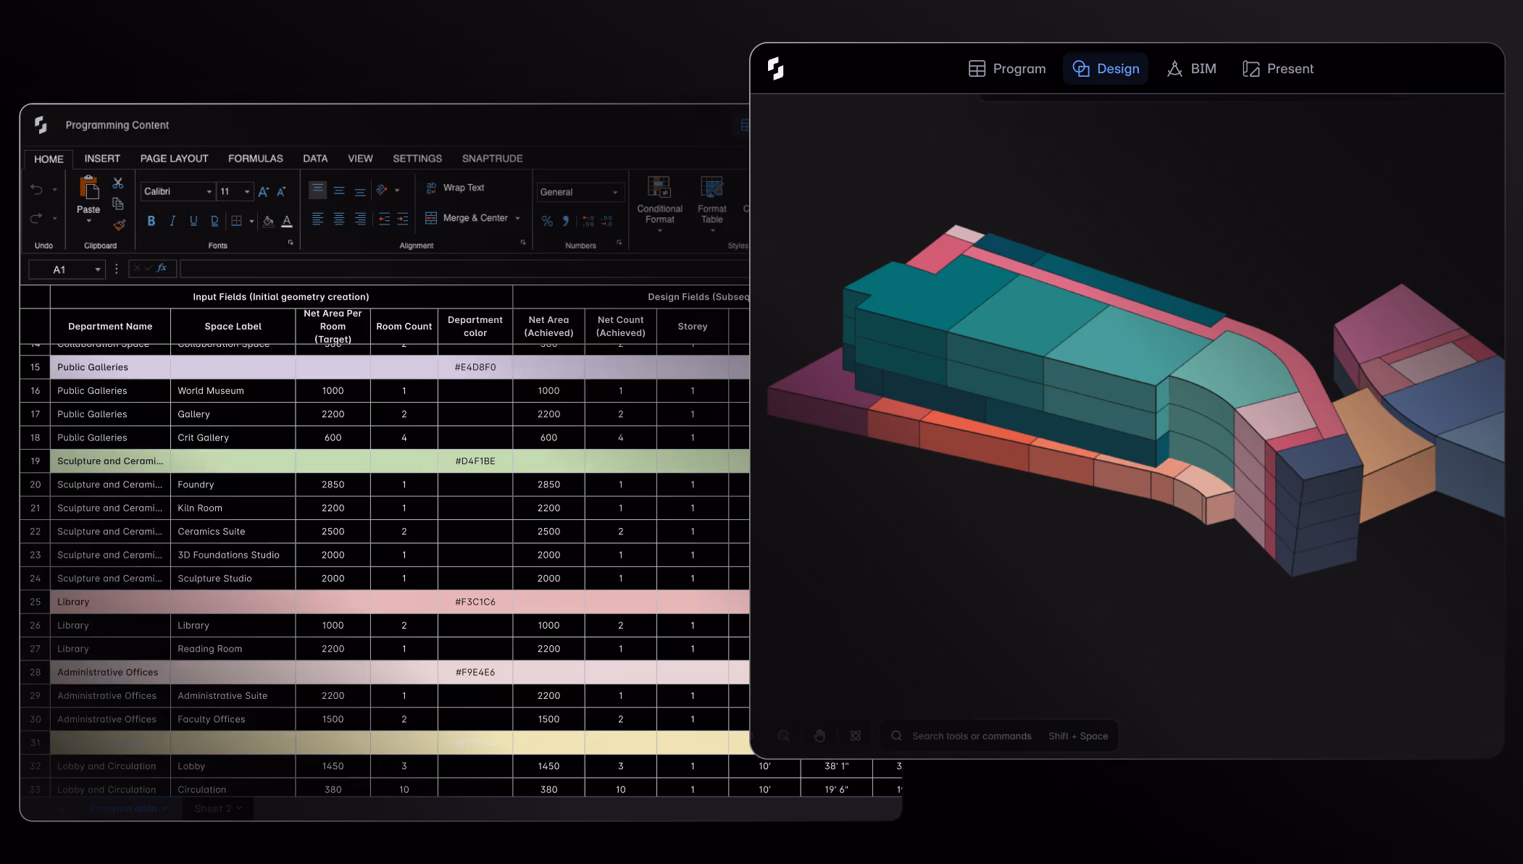Viewport: 1523px width, 864px height.
Task: Open the General number format dropdown
Action: pyautogui.click(x=580, y=192)
